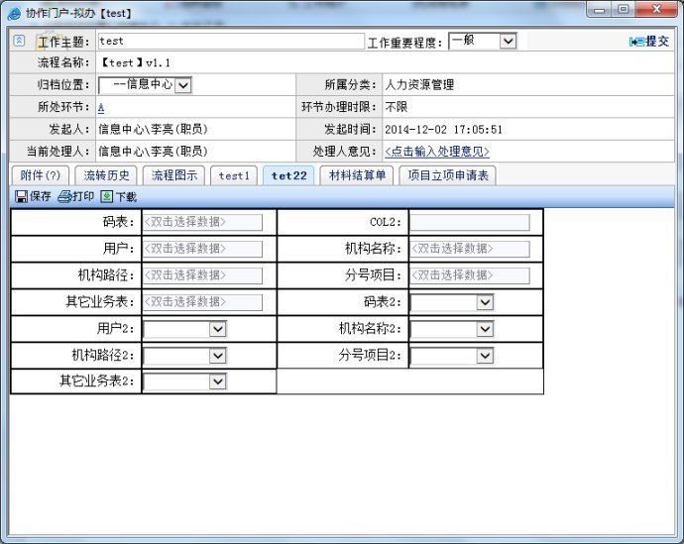This screenshot has width=684, height=544.
Task: Click the 发起时间 value 2014-12-02 17:05:51
Action: pos(443,130)
